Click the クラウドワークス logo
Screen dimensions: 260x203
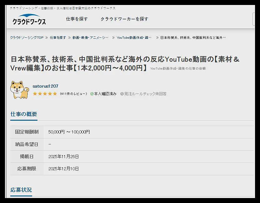tap(29, 19)
